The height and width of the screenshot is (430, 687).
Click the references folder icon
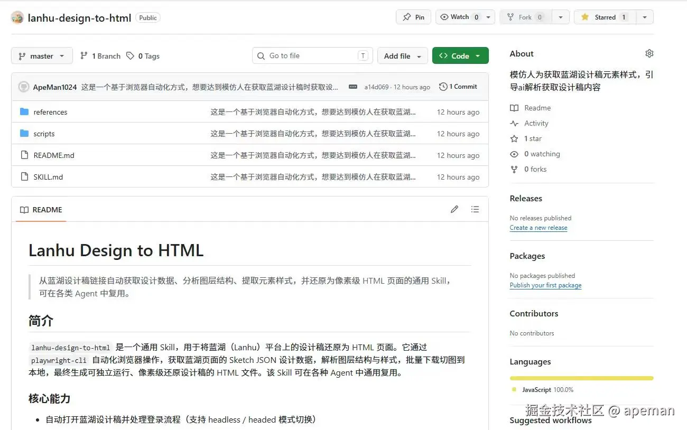(24, 111)
